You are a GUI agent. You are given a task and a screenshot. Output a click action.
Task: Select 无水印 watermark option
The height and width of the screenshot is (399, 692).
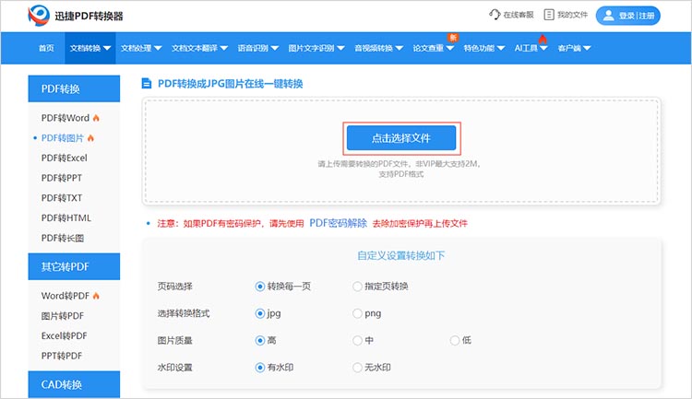[x=358, y=367]
